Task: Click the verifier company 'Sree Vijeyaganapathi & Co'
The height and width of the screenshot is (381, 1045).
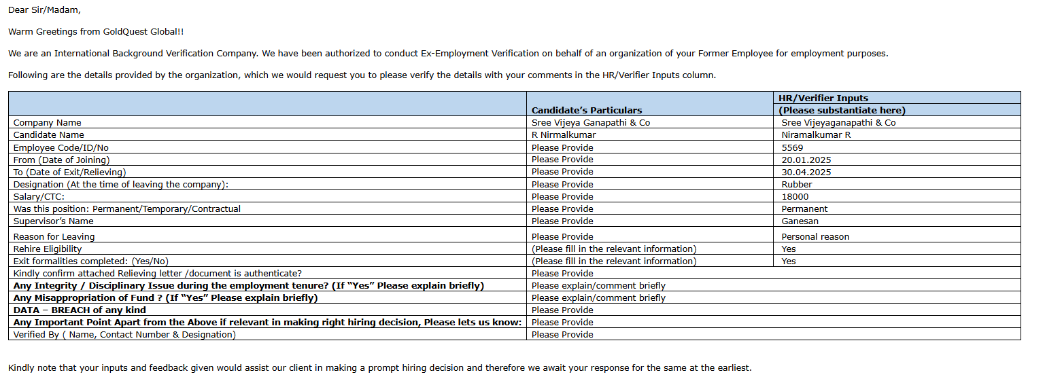Action: point(838,123)
